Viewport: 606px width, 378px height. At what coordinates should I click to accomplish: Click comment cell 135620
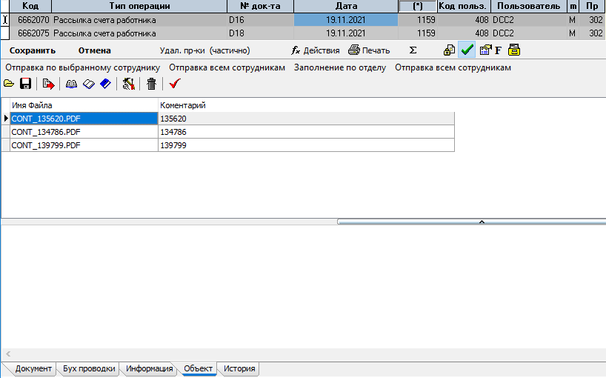[x=306, y=119]
